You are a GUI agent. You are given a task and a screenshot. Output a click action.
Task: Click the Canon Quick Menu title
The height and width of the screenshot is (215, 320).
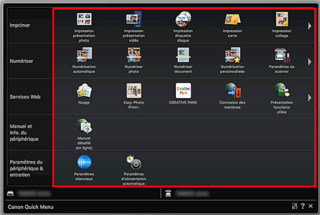30,207
